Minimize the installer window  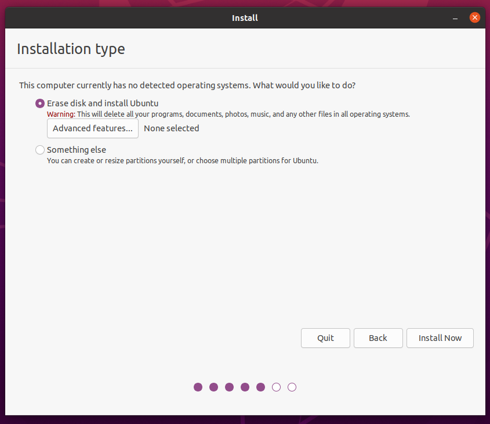pyautogui.click(x=456, y=17)
